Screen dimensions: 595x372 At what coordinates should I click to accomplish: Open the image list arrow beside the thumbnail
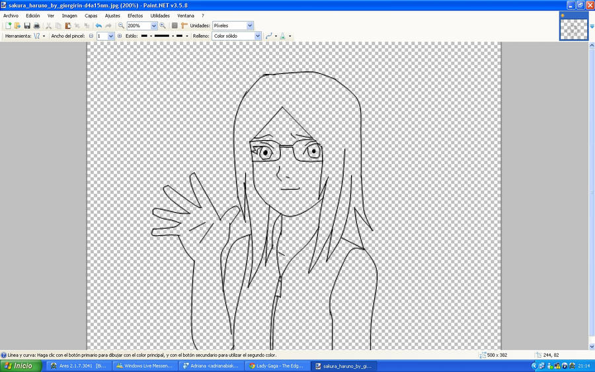(592, 26)
